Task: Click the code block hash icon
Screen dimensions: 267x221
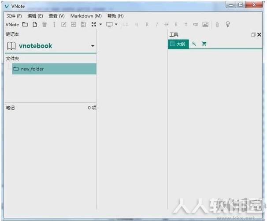Action: [x=186, y=24]
